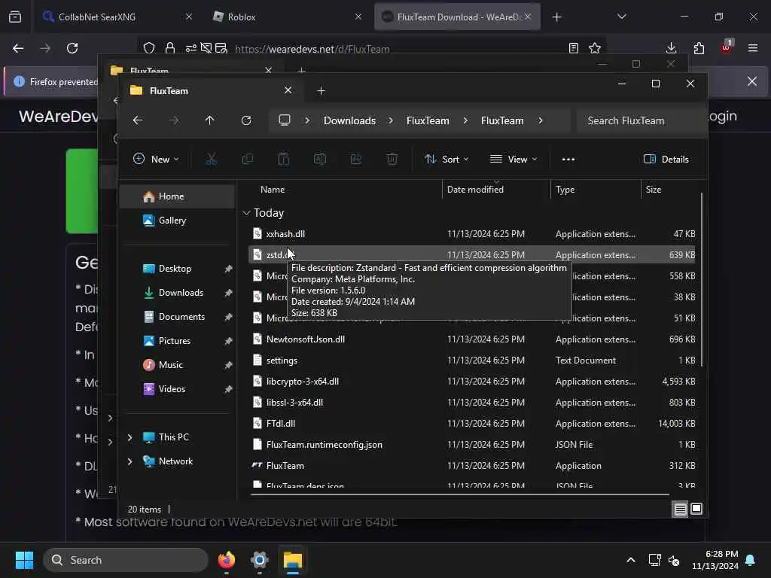771x578 pixels.
Task: Collapse the Today group
Action: [x=246, y=213]
